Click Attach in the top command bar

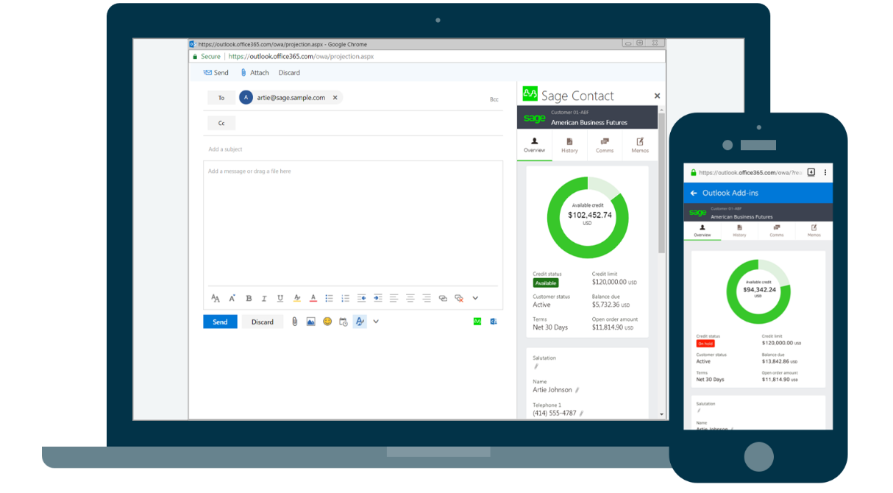click(255, 73)
